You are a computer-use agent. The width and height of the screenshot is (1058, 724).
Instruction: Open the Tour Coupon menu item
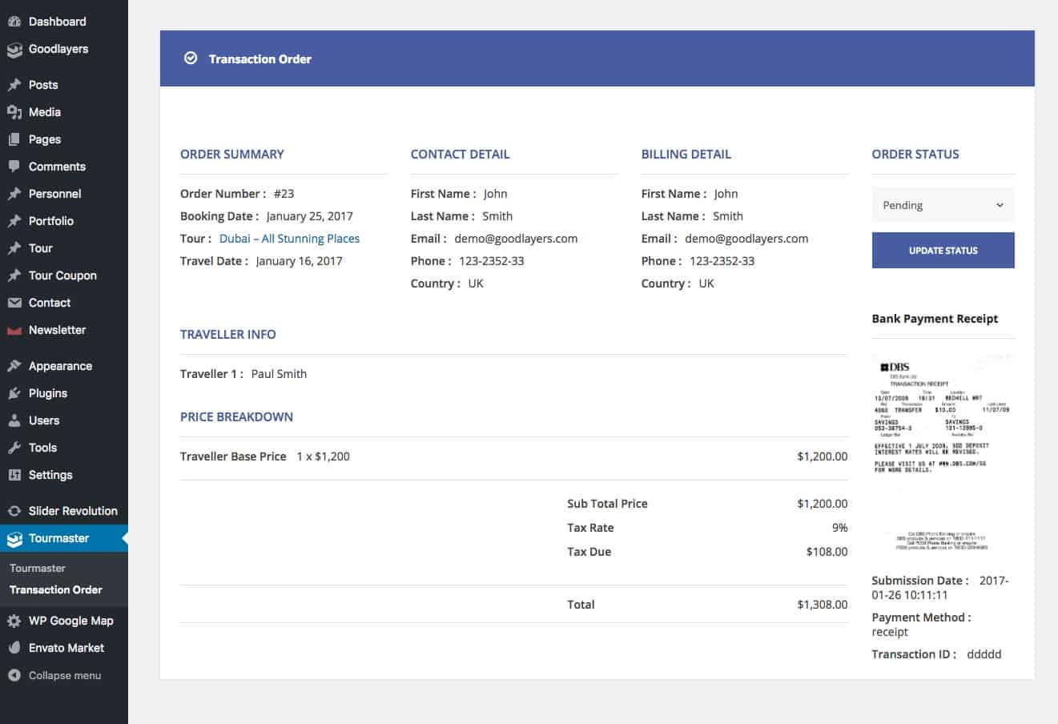click(62, 276)
